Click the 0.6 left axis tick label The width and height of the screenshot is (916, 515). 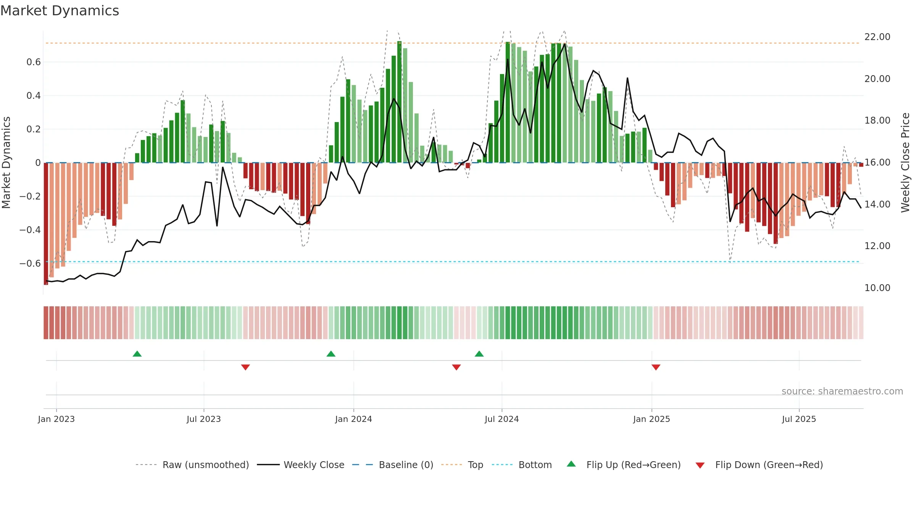point(34,62)
